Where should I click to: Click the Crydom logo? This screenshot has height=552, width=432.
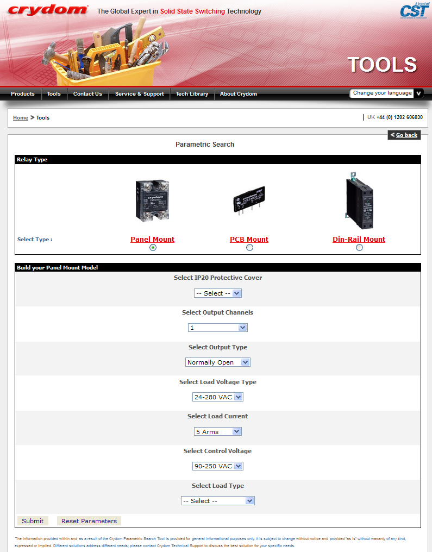pyautogui.click(x=48, y=10)
